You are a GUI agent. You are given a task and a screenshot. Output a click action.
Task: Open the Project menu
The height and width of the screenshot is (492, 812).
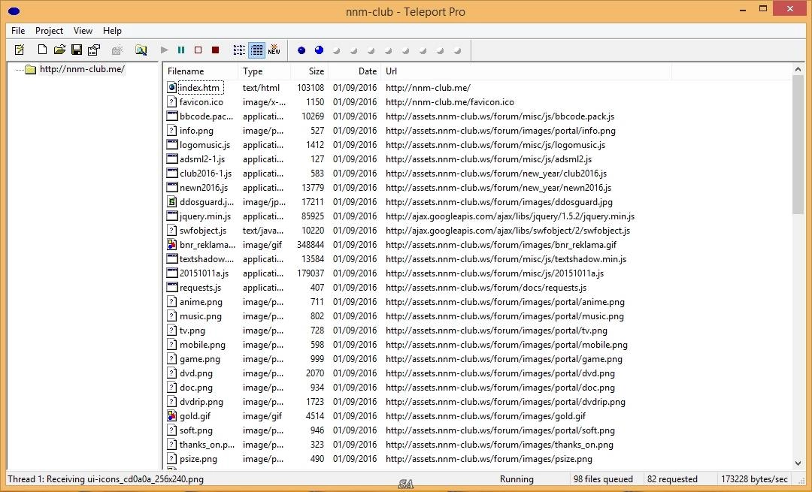[x=49, y=31]
